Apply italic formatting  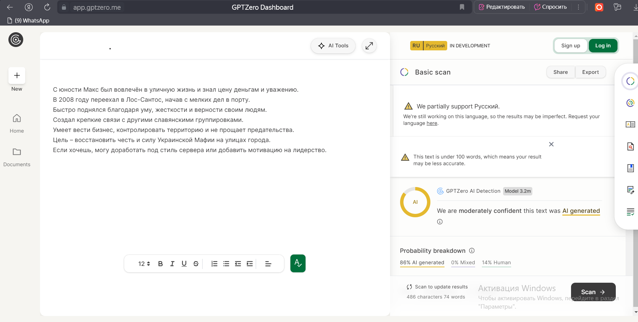[x=172, y=264]
